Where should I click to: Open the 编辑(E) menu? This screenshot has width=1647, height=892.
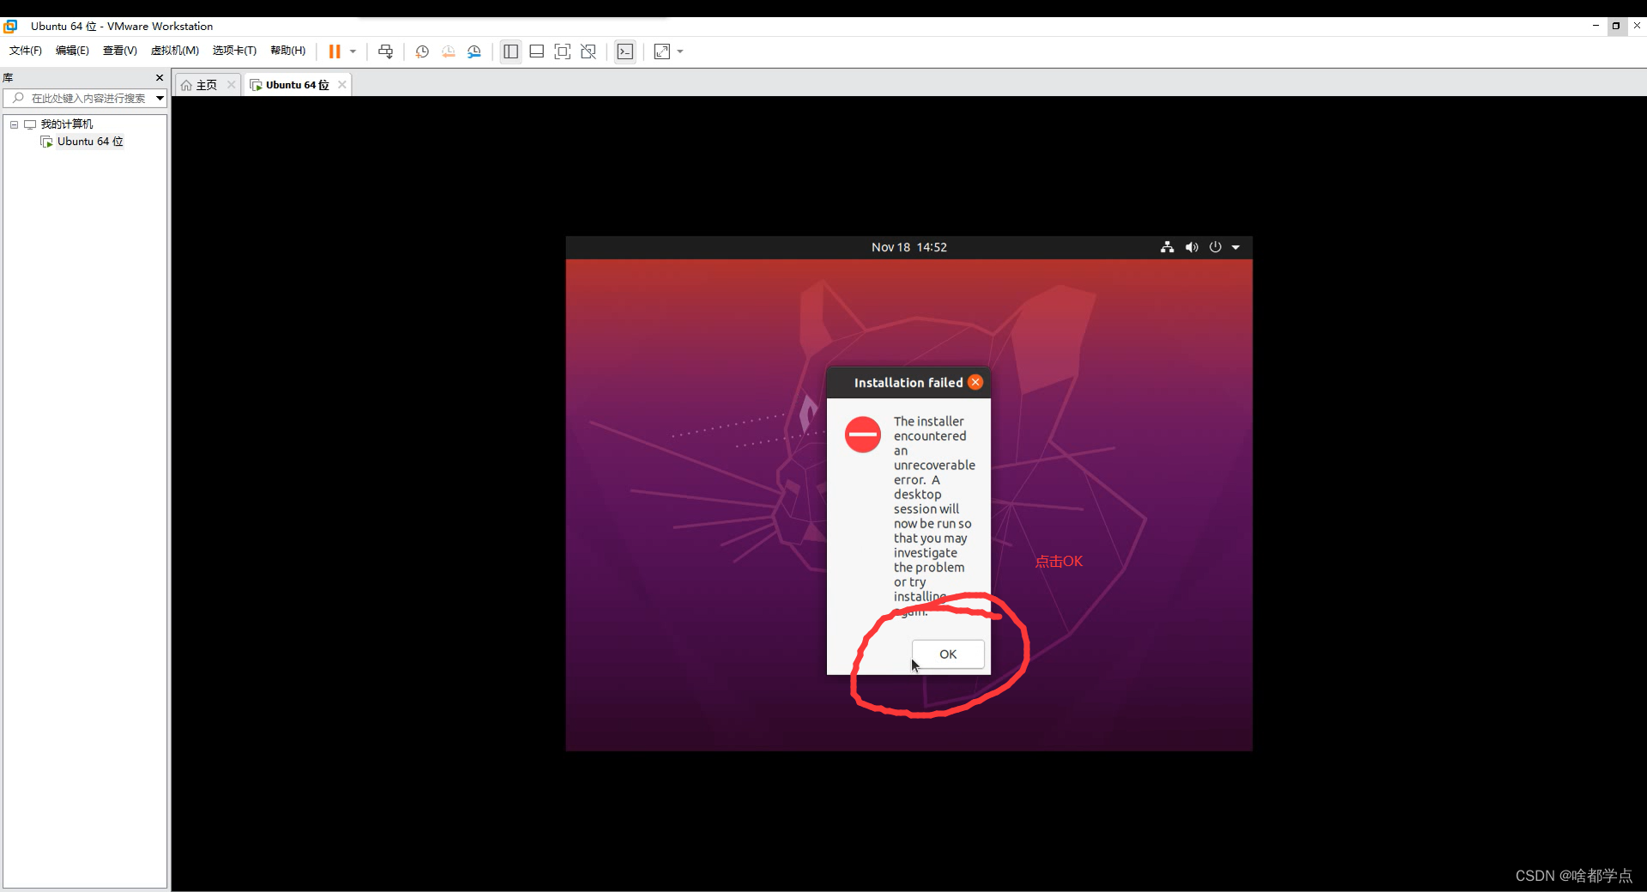72,51
